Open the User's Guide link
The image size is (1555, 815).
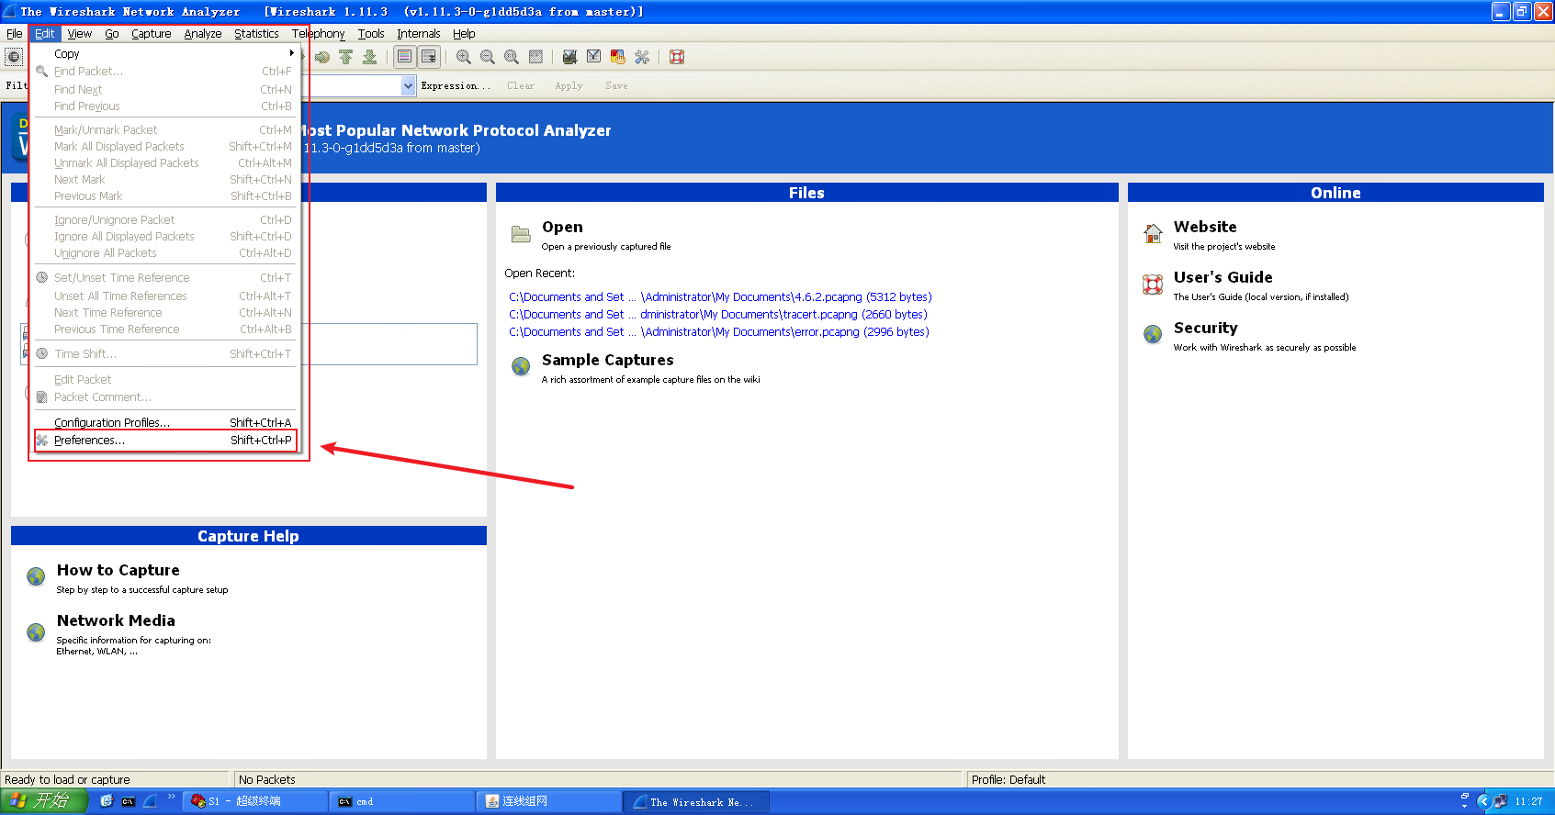[1223, 277]
